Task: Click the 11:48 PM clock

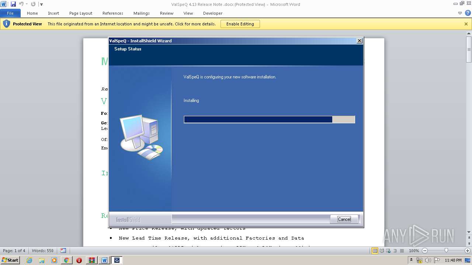Action: 453,260
